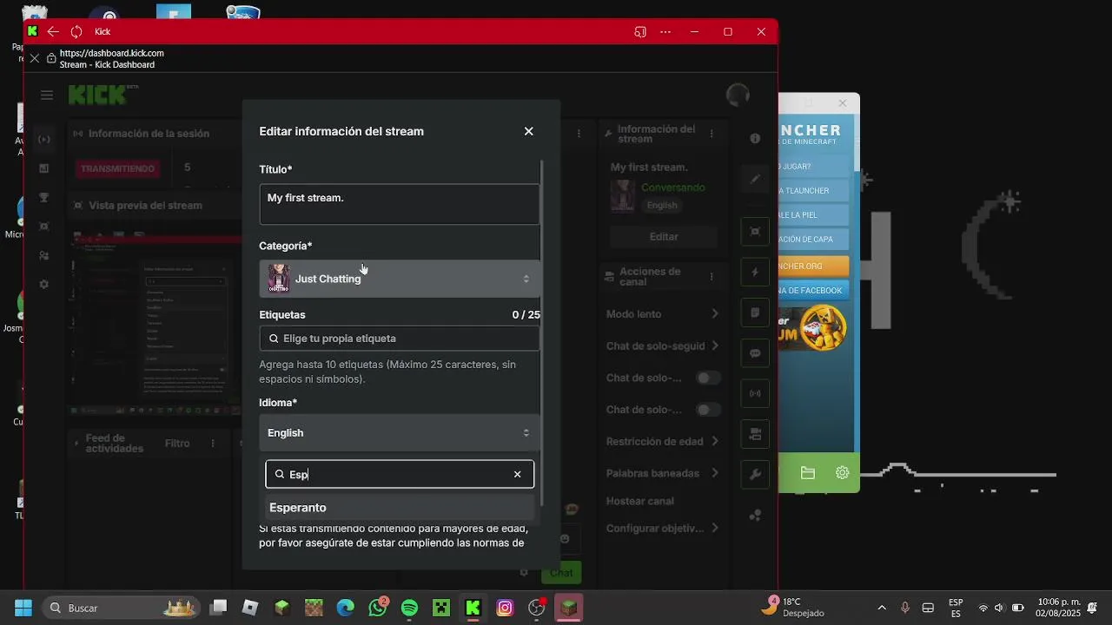The height and width of the screenshot is (625, 1112).
Task: Click the stream preview thumbnail
Action: 156,326
